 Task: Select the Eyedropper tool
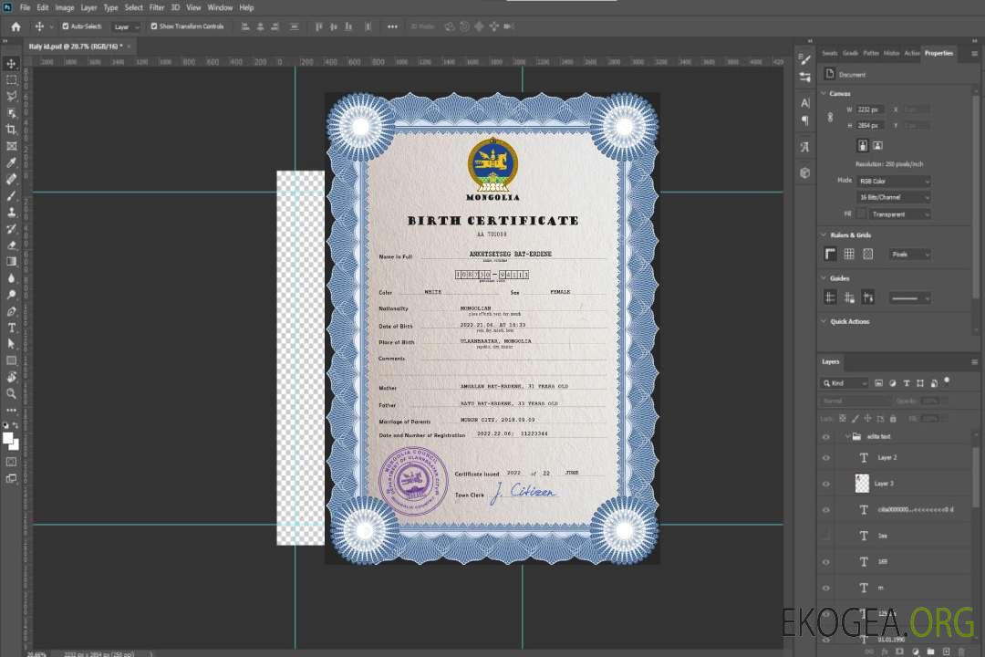pos(11,162)
